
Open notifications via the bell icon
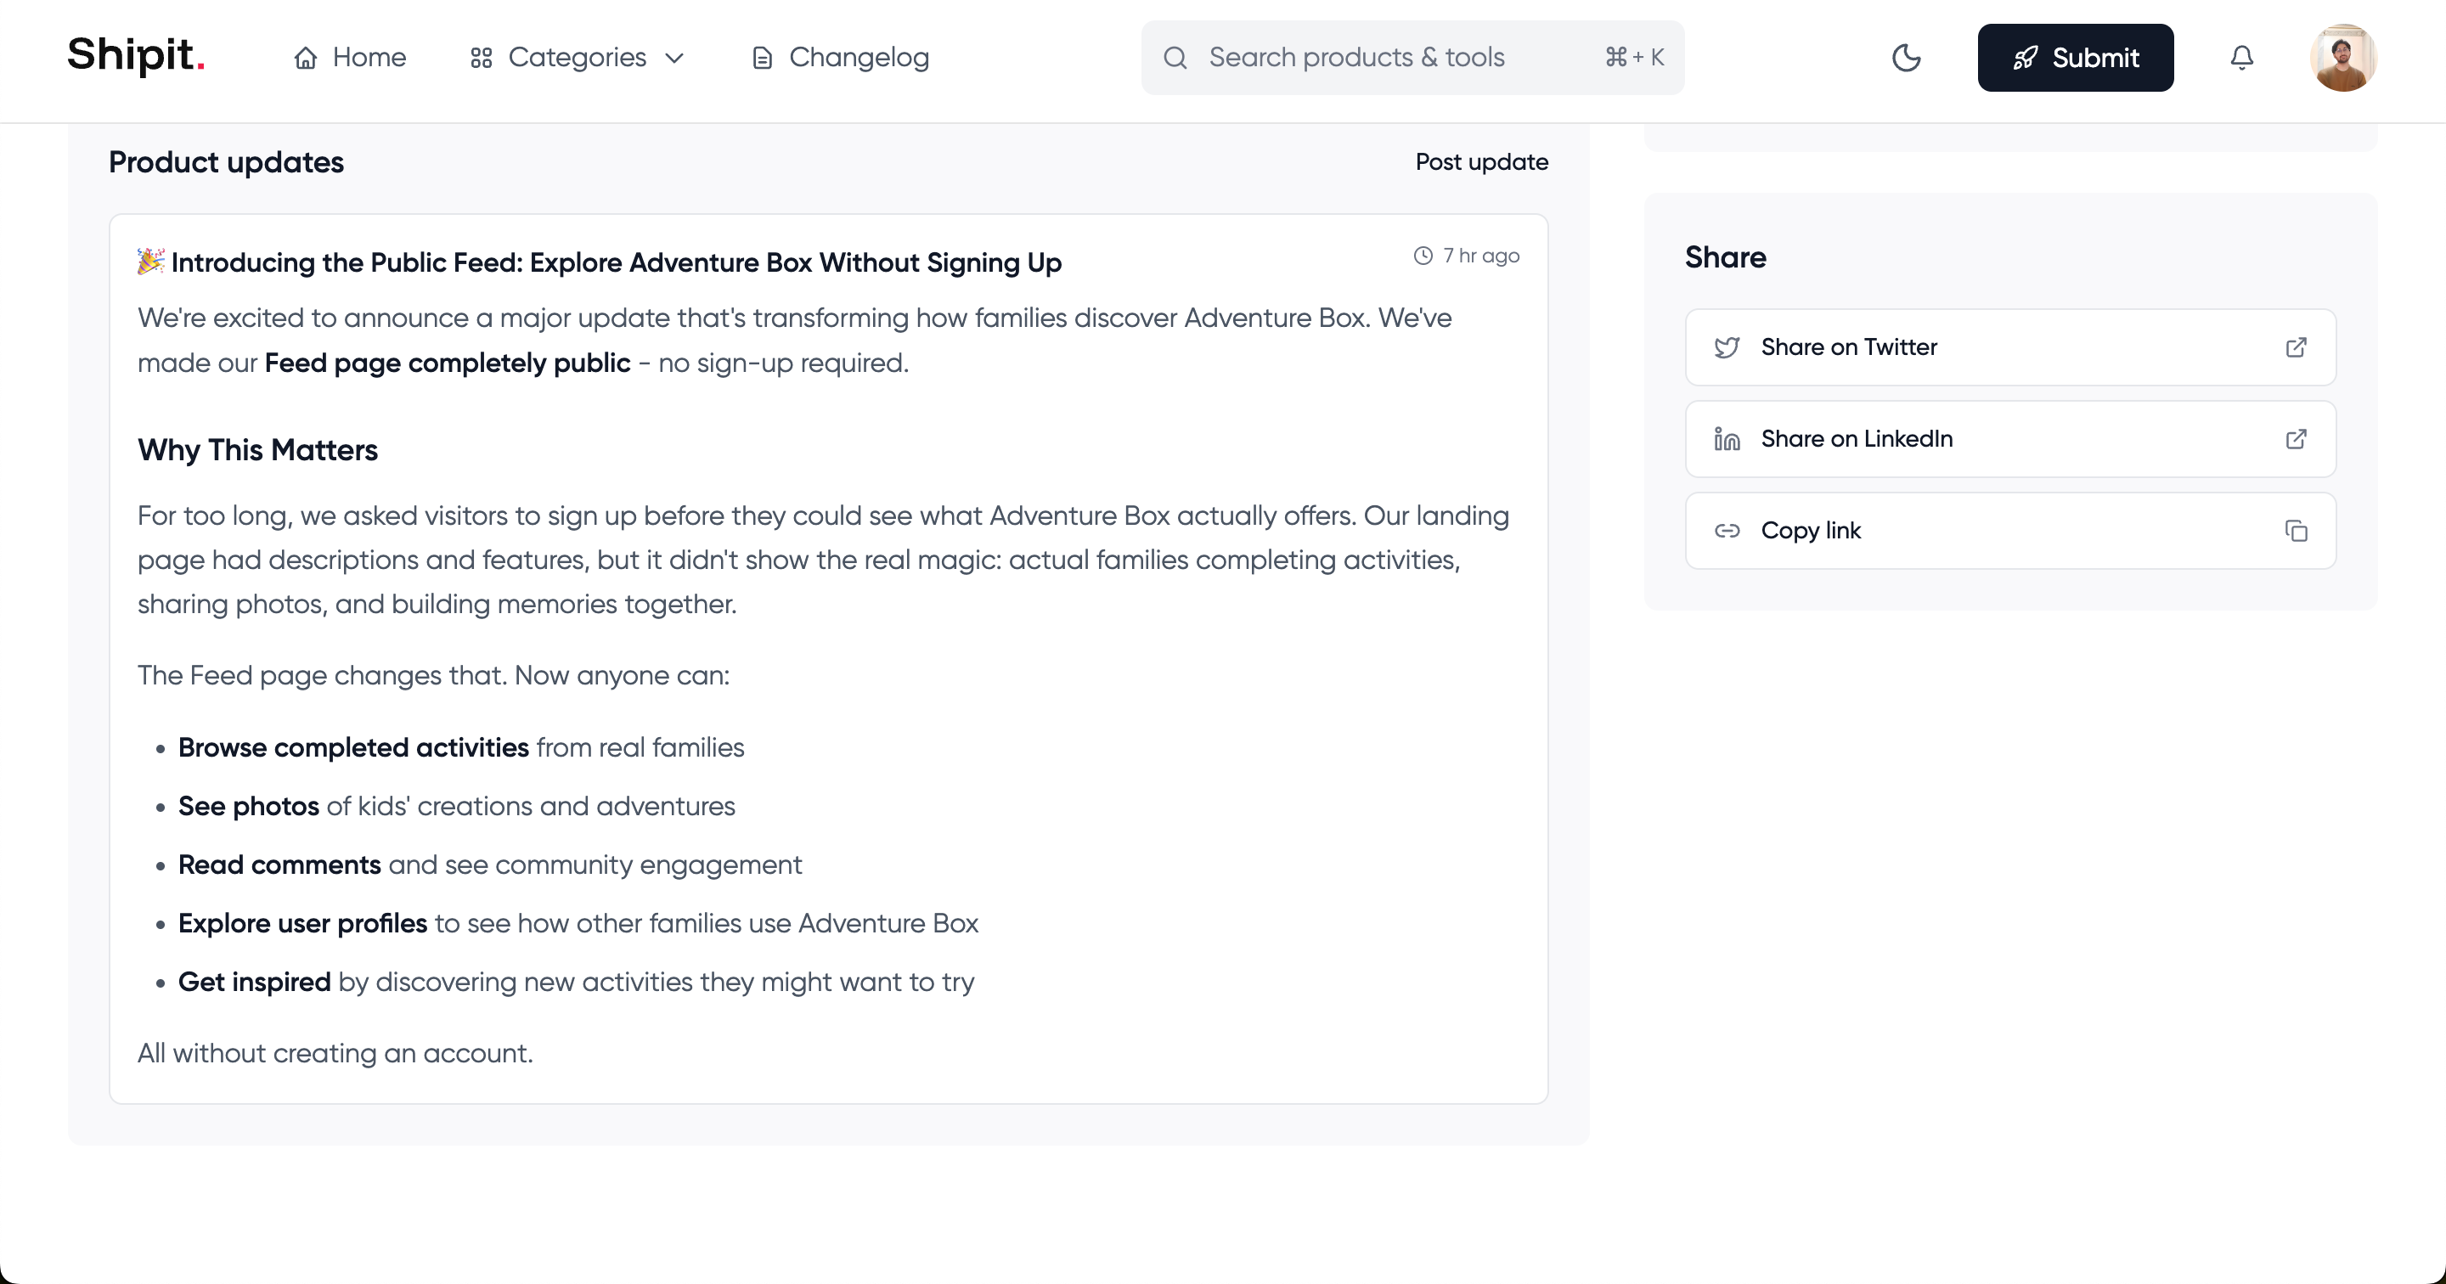pyautogui.click(x=2242, y=58)
